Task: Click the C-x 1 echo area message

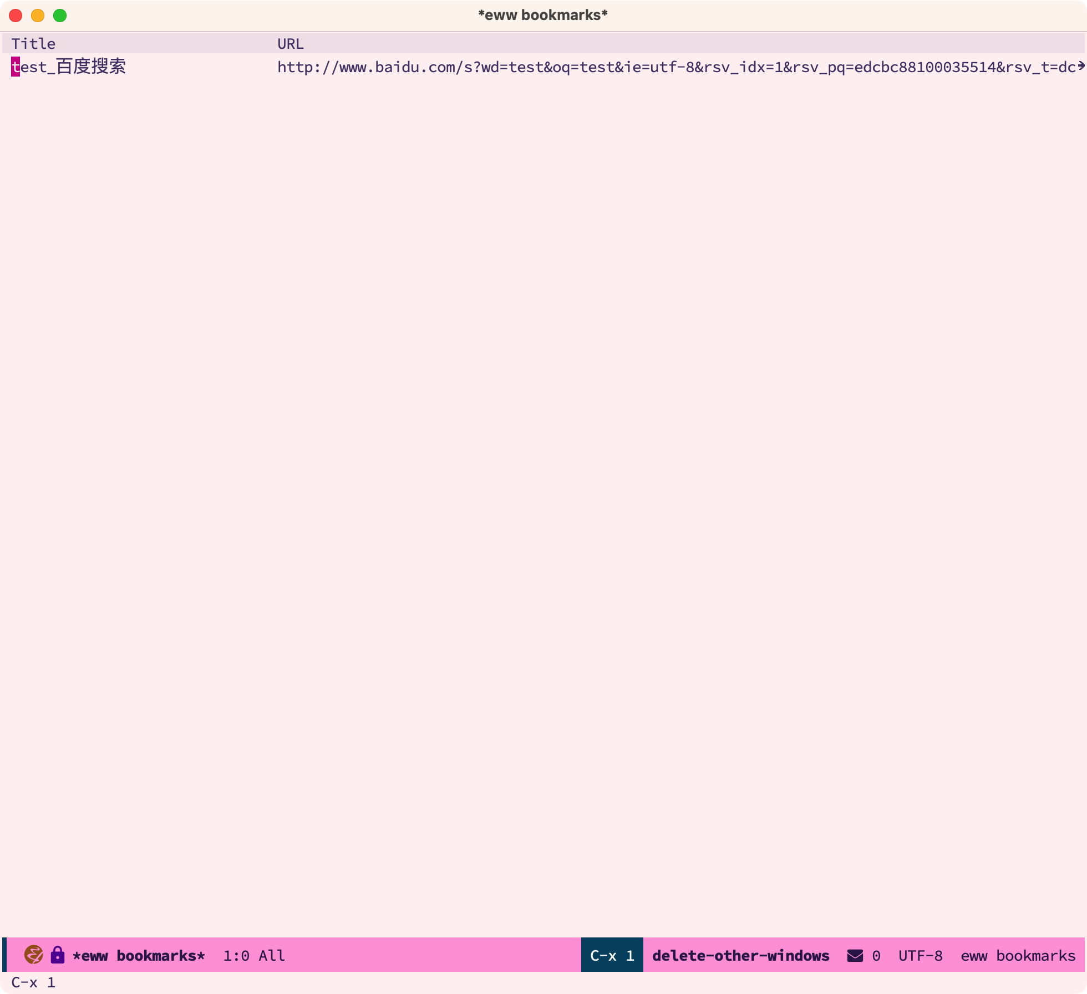Action: pyautogui.click(x=33, y=982)
